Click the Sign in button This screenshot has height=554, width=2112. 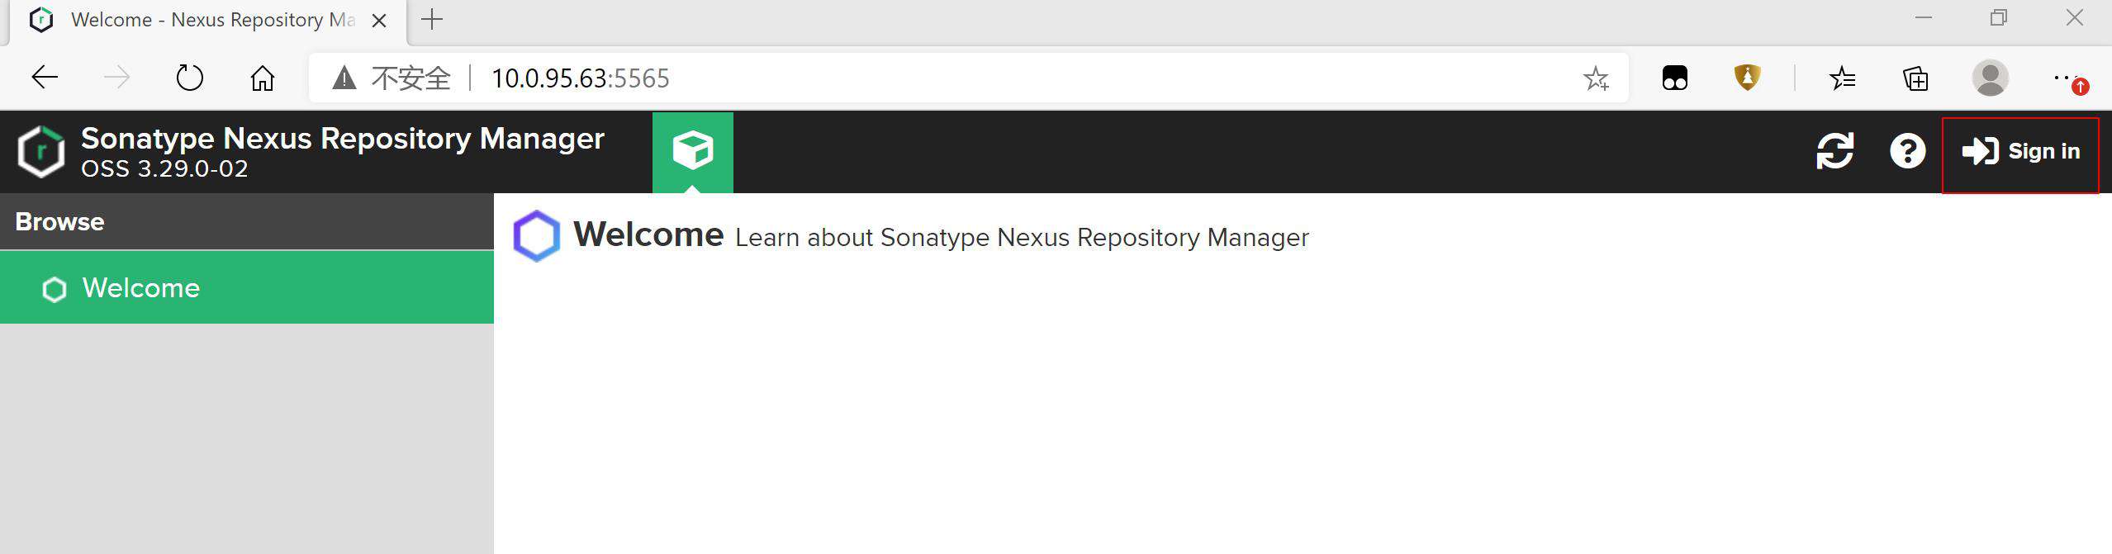click(2020, 152)
